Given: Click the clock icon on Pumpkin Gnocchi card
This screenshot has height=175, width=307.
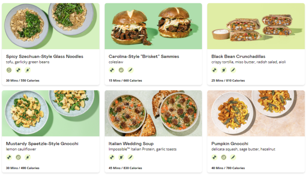Looking at the screenshot, I should [x=224, y=157].
